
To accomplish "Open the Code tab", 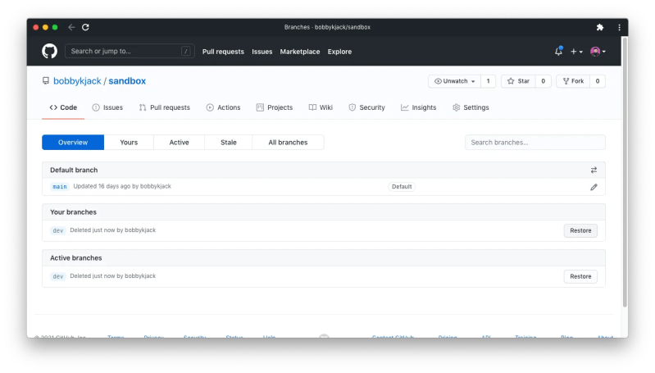I will [63, 107].
